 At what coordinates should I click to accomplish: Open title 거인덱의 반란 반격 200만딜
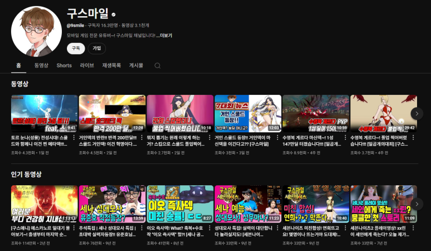(x=108, y=141)
